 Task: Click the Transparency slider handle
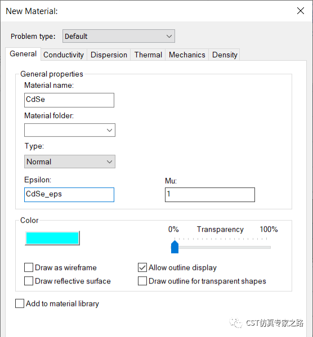(x=175, y=247)
